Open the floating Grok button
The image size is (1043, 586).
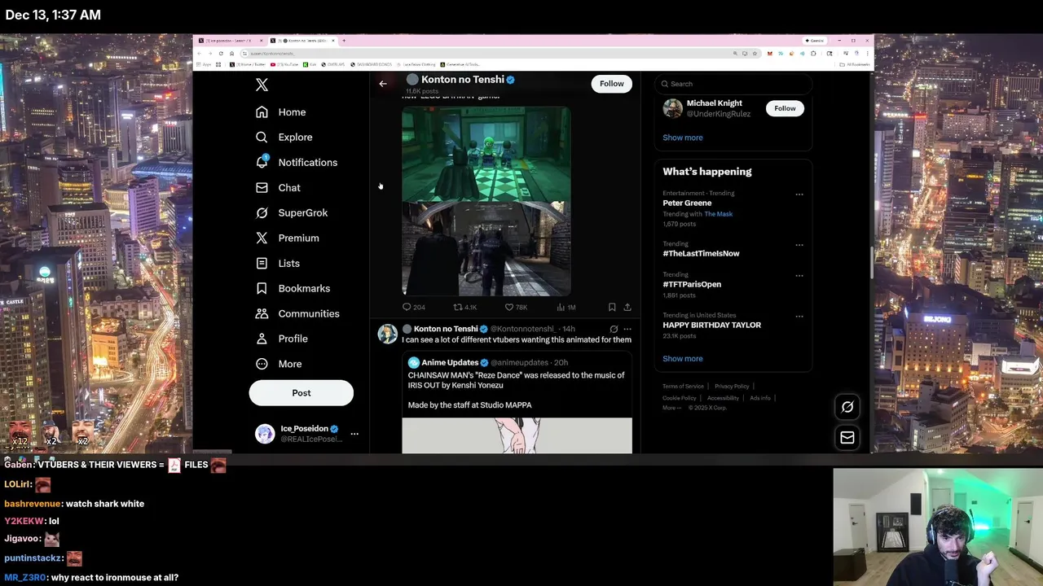(x=847, y=407)
